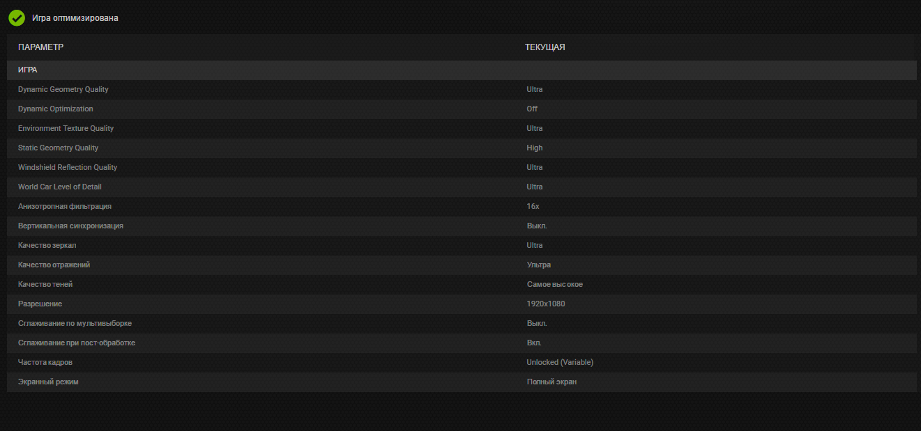921x431 pixels.
Task: Click the green optimized checkmark icon
Action: [x=17, y=18]
